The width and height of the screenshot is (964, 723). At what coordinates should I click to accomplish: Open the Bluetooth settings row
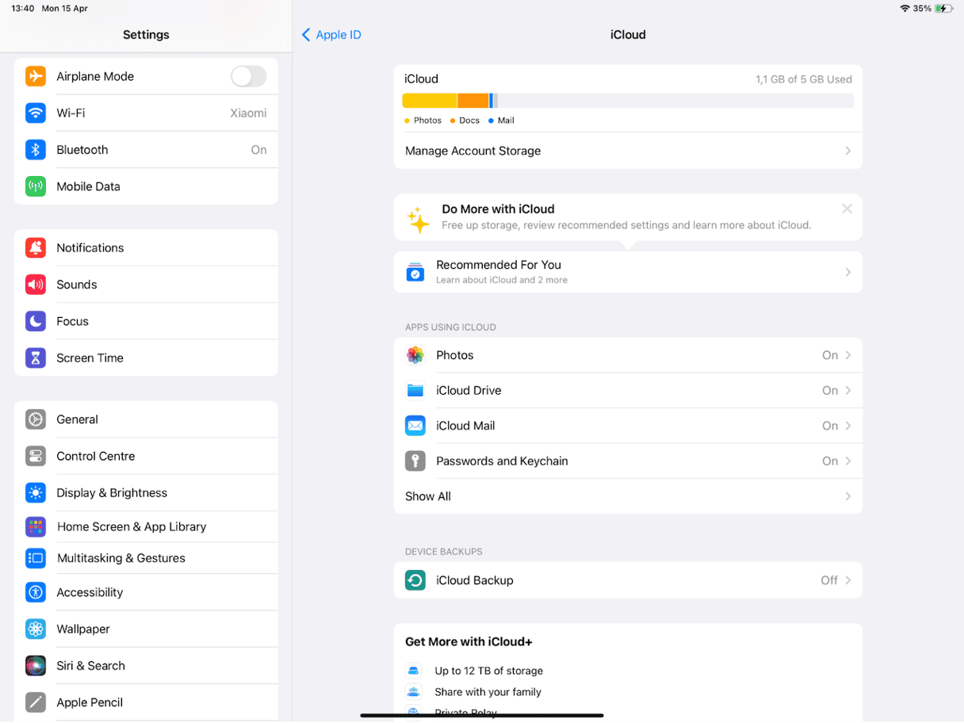146,150
